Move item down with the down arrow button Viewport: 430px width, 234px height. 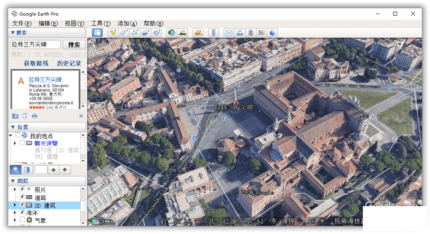pyautogui.click(x=65, y=170)
